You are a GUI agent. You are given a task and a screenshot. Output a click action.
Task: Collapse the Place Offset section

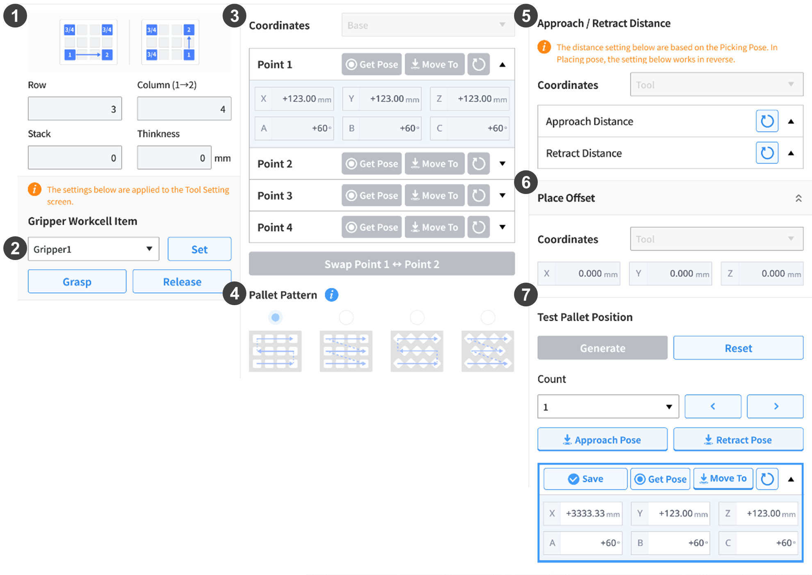coord(798,199)
